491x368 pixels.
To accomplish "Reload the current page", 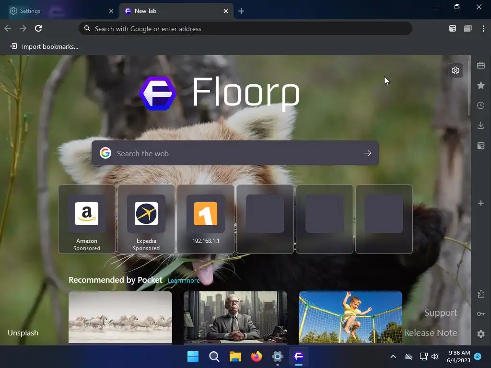I will click(x=38, y=28).
